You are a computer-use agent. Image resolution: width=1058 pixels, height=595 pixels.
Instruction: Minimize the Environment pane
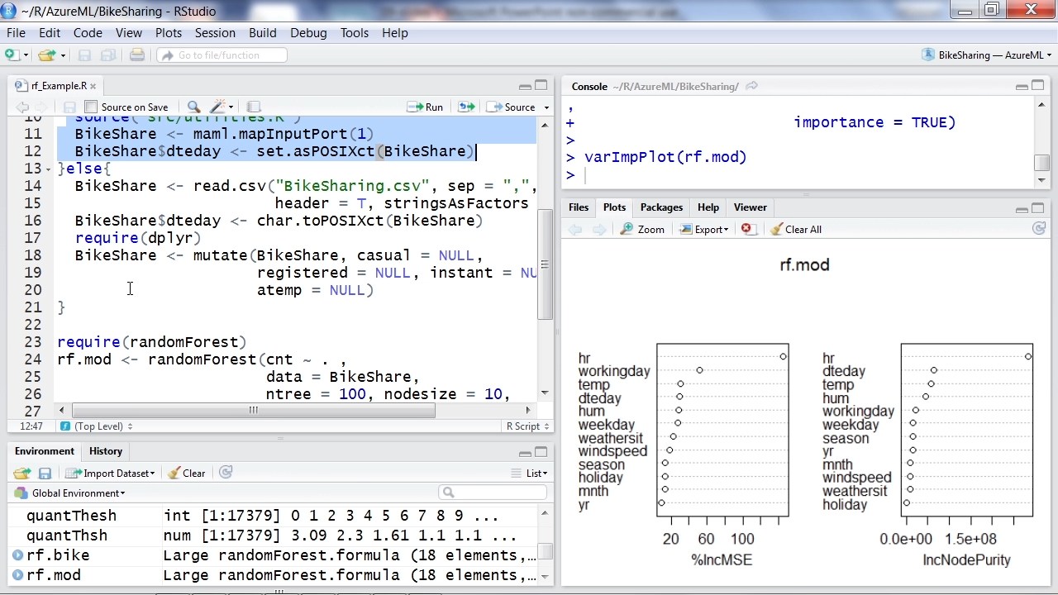(525, 453)
